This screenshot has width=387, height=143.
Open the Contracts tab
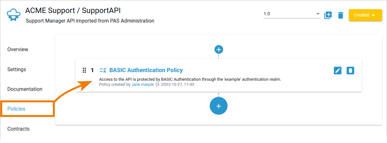pyautogui.click(x=18, y=129)
